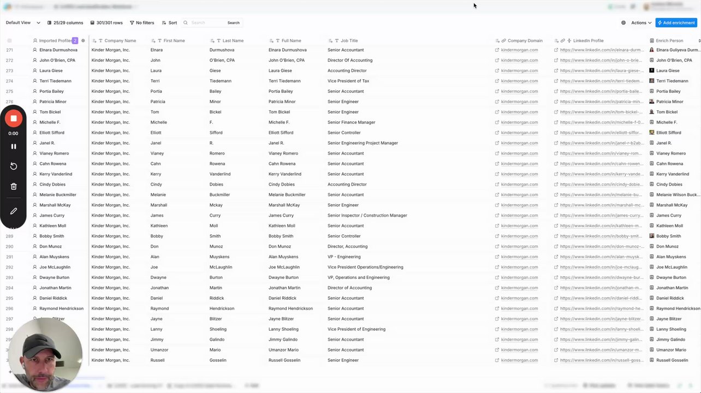Click the purple 2 badge on Imported Profiles

pos(75,40)
